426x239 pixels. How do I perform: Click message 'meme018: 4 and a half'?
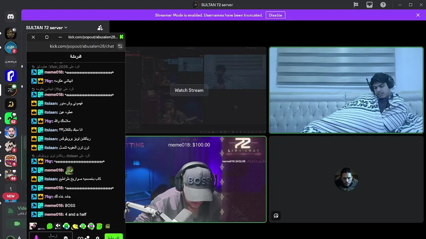[x=59, y=214]
